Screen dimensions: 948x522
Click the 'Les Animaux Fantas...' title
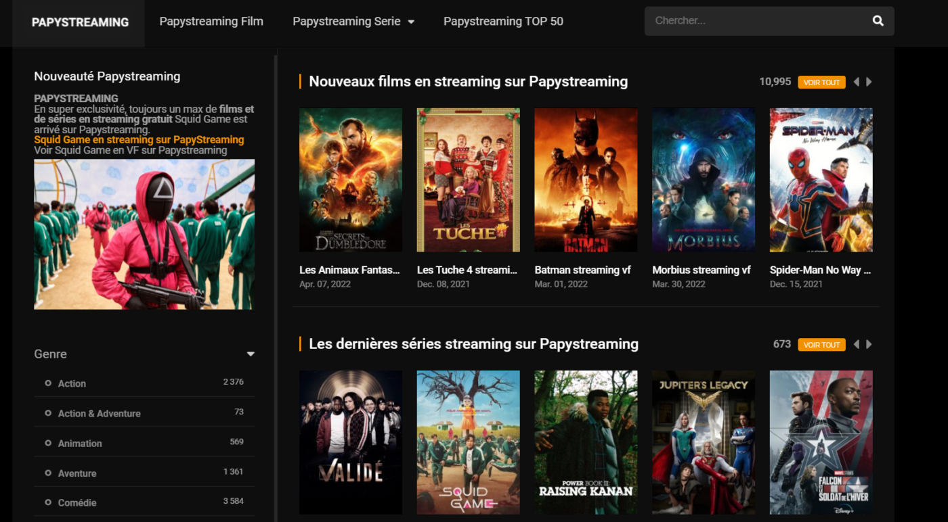349,270
